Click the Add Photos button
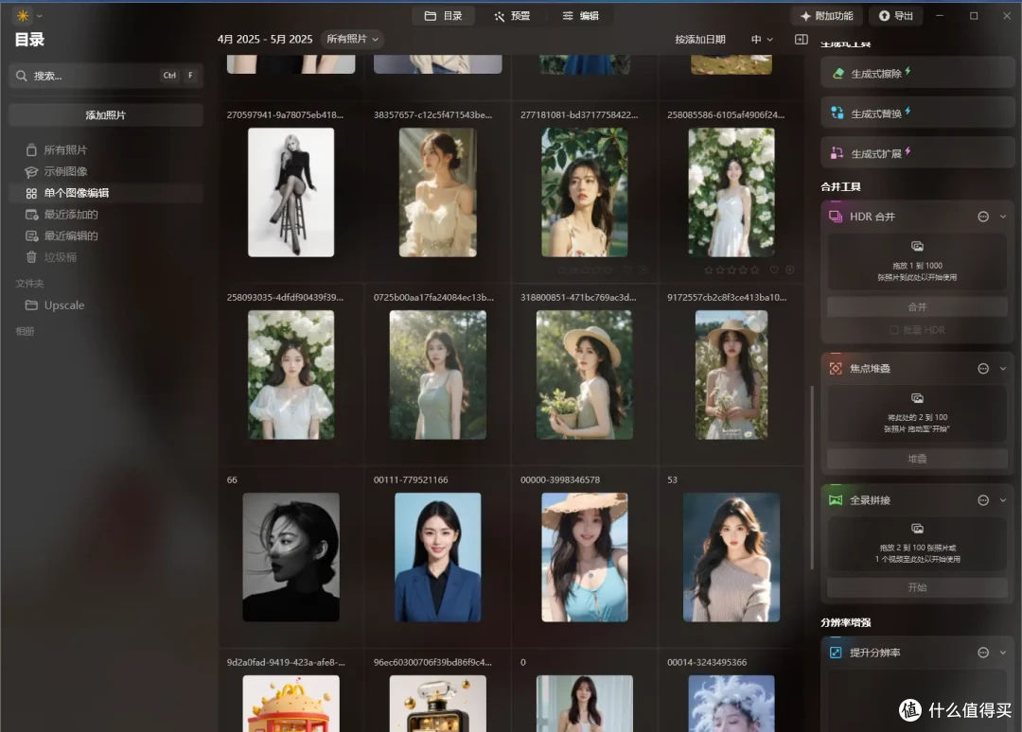The image size is (1022, 732). (x=106, y=114)
